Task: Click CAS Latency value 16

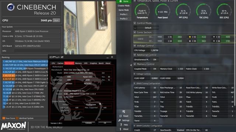Action: tap(155, 88)
